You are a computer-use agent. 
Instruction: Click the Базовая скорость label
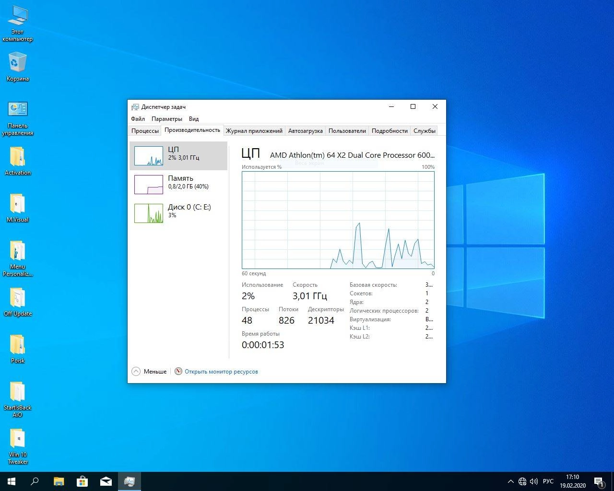[x=373, y=285]
